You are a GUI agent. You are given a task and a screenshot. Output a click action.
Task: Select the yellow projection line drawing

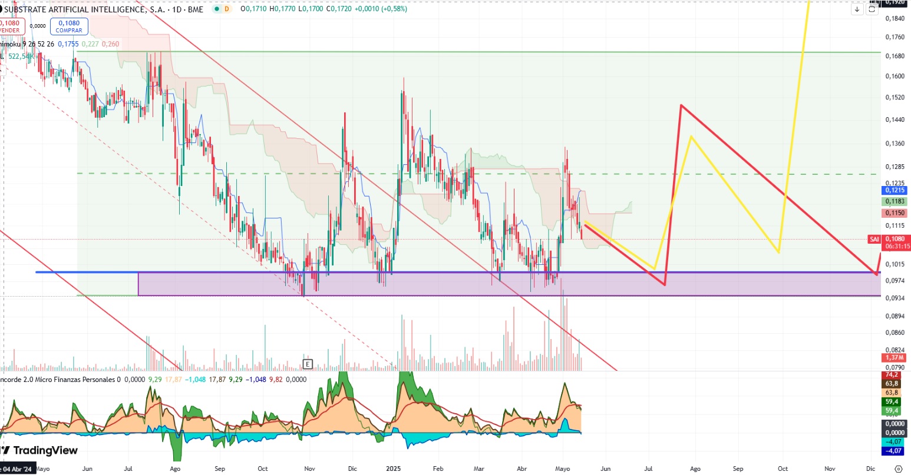[691, 138]
